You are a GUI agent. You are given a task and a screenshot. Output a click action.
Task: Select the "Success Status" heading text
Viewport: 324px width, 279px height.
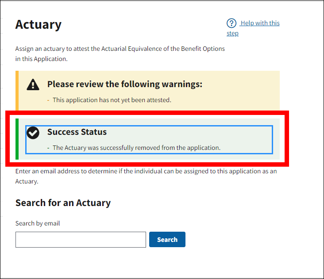click(77, 132)
